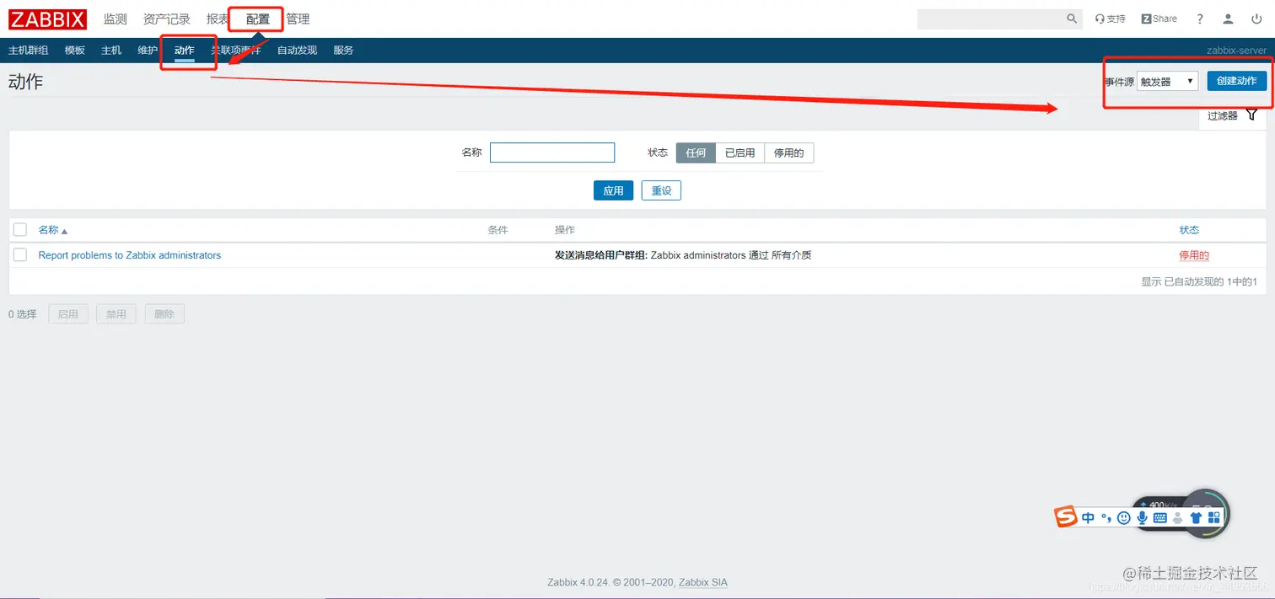Open the user profile icon

point(1229,19)
